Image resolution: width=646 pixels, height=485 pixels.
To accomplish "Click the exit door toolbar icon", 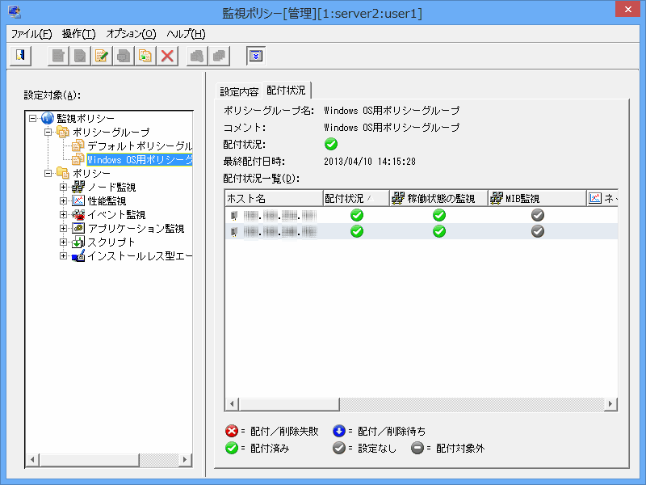I will [20, 56].
